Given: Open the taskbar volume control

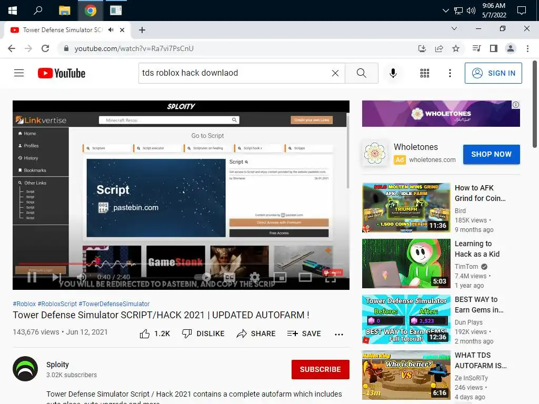Looking at the screenshot, I should [x=471, y=11].
